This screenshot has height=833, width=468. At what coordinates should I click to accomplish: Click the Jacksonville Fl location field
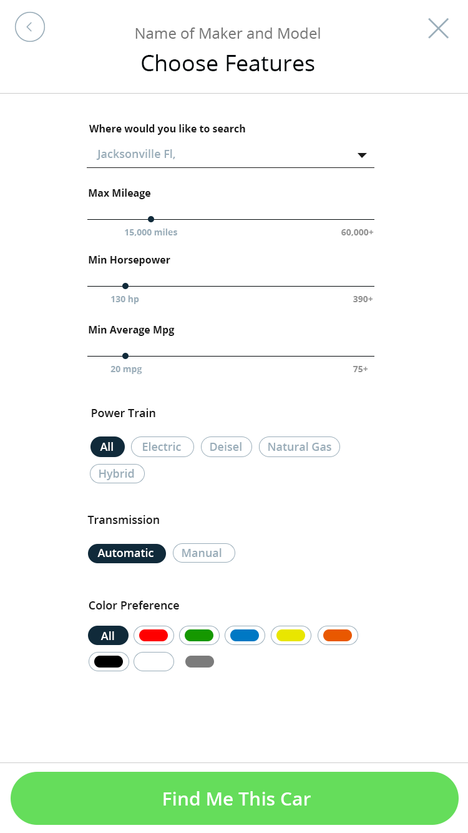[230, 154]
